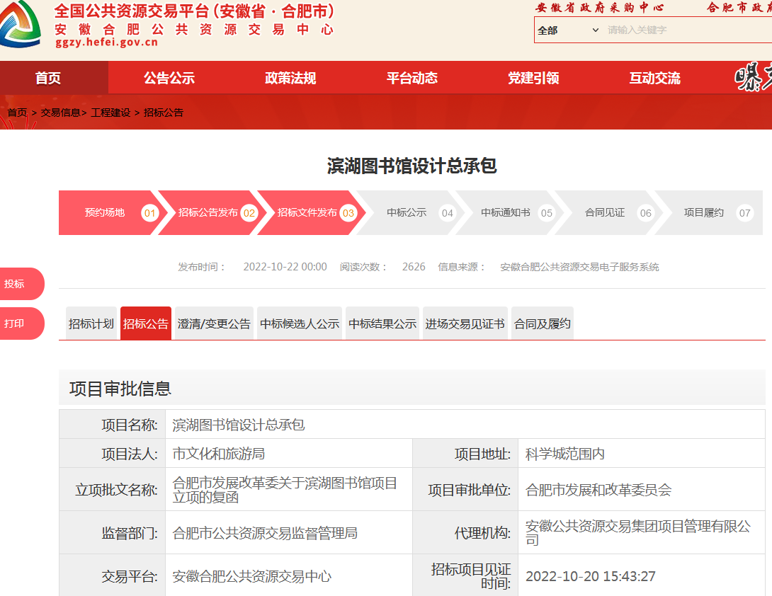
Task: Go to 平台动态 in navigation bar
Action: tap(412, 78)
